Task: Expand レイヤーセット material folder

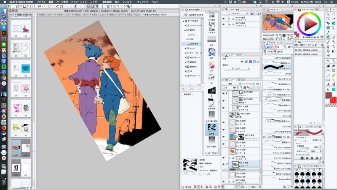Action: click(185, 25)
